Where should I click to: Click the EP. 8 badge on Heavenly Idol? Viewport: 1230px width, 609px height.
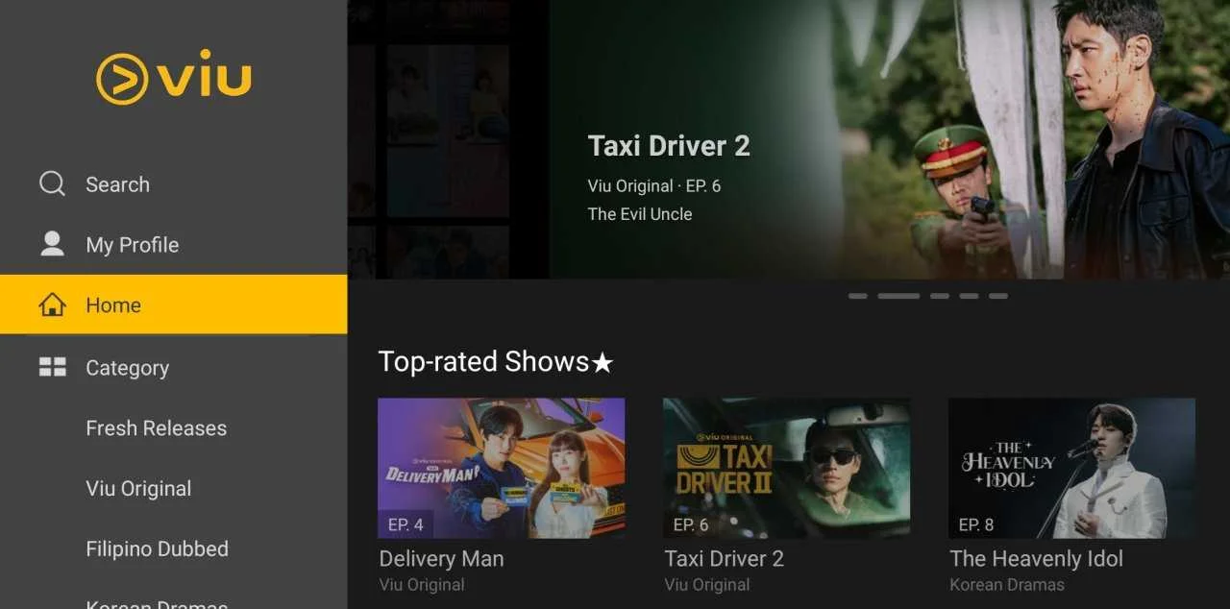click(x=976, y=524)
